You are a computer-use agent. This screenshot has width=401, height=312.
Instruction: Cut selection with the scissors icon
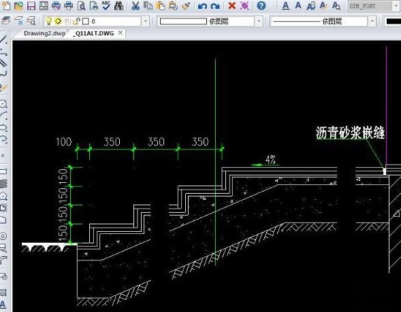point(135,5)
